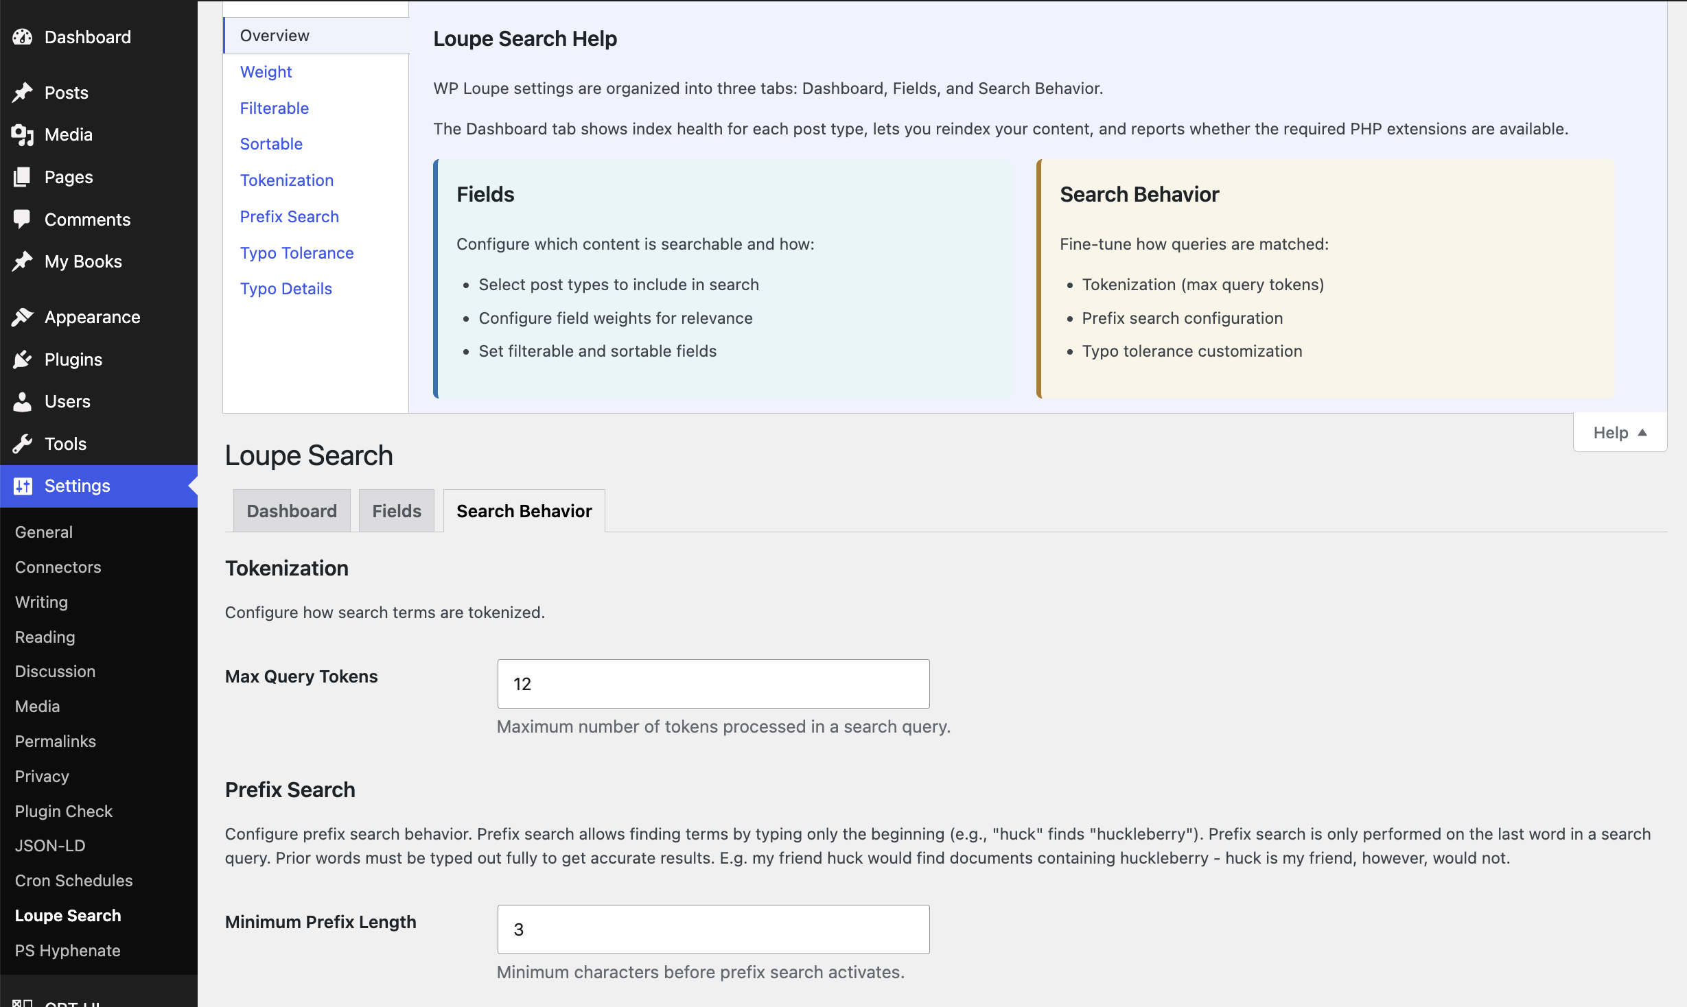Select the Search Behavior tab
1687x1007 pixels.
pos(524,511)
